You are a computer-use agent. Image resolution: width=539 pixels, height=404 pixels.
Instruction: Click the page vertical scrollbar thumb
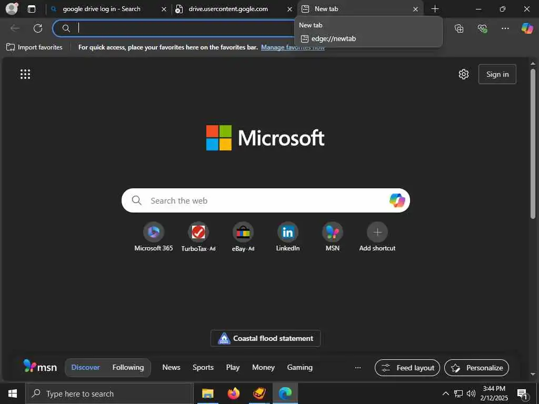point(533,144)
